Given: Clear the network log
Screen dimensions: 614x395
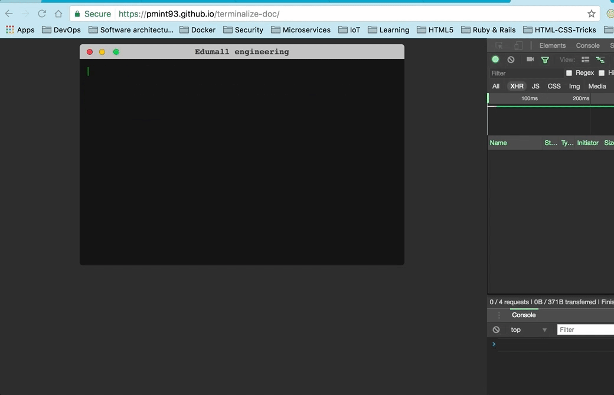Looking at the screenshot, I should 511,60.
